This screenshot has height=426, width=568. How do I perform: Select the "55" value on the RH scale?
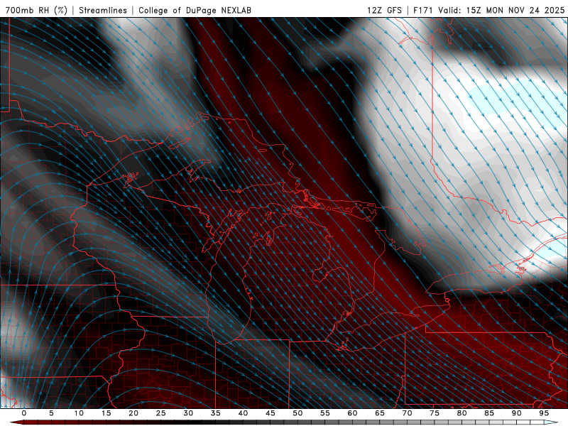[325, 413]
